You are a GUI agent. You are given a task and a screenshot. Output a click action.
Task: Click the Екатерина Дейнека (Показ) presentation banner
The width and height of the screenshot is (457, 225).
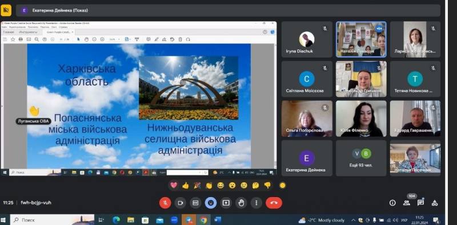pos(228,10)
